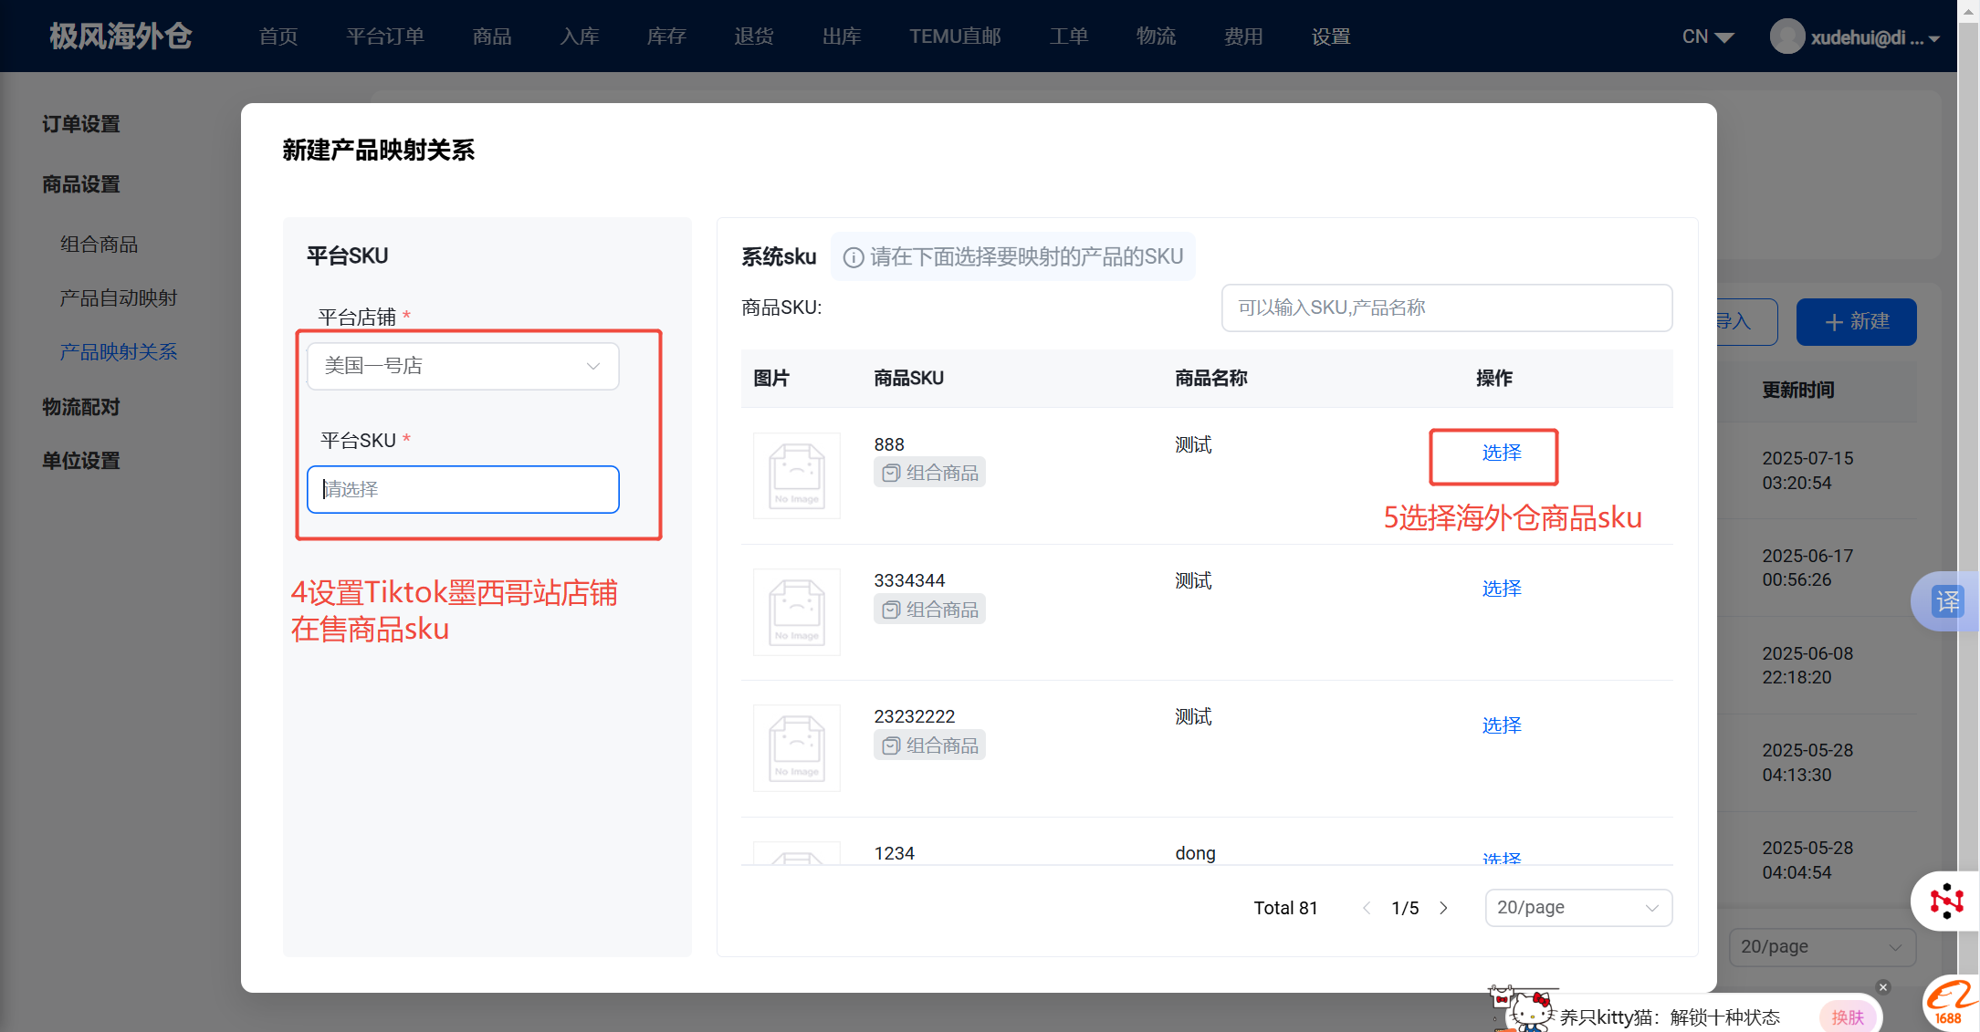
Task: Open the 退货 menu
Action: pyautogui.click(x=754, y=36)
